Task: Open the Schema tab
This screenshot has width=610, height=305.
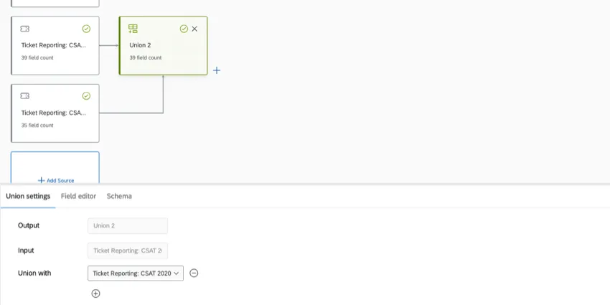Action: pos(119,196)
